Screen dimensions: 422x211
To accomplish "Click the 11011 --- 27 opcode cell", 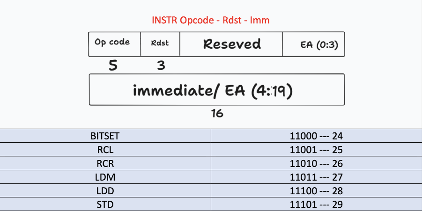I will [x=317, y=177].
